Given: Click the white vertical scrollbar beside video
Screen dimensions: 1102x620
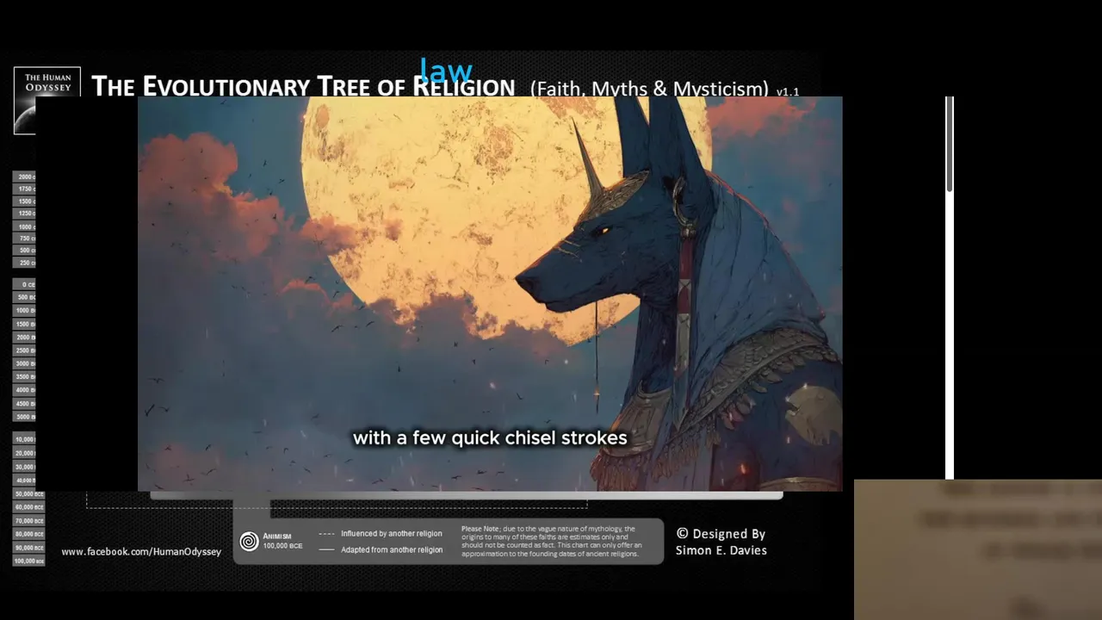Looking at the screenshot, I should [x=950, y=288].
